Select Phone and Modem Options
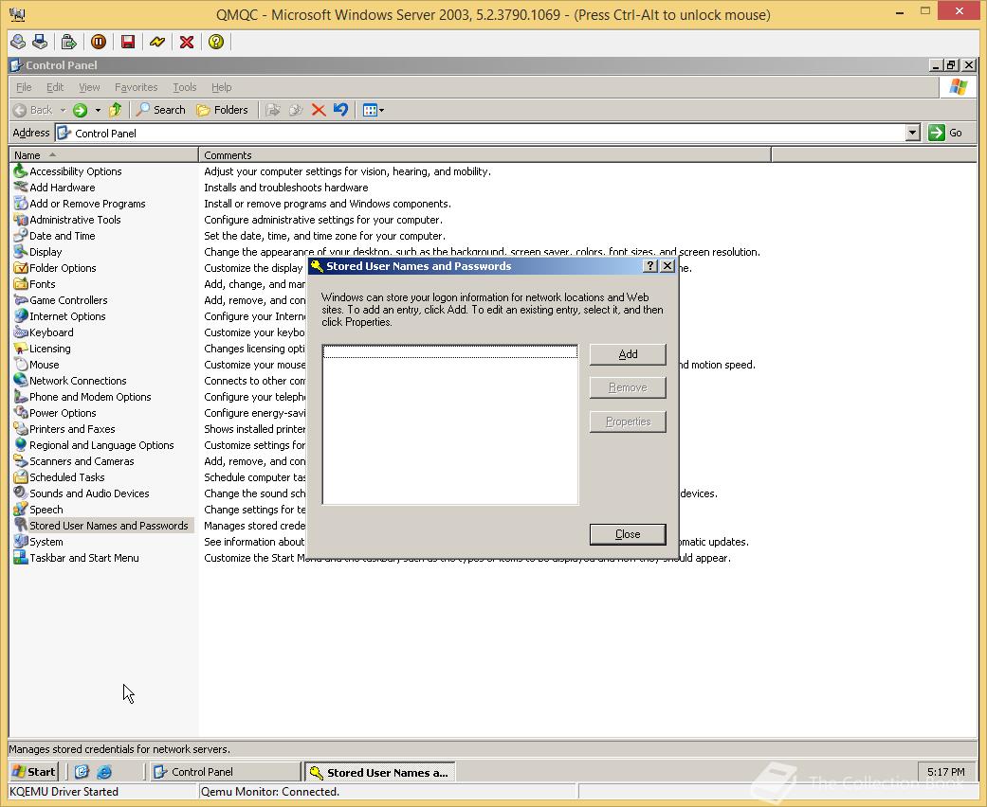The width and height of the screenshot is (987, 807). tap(82, 397)
